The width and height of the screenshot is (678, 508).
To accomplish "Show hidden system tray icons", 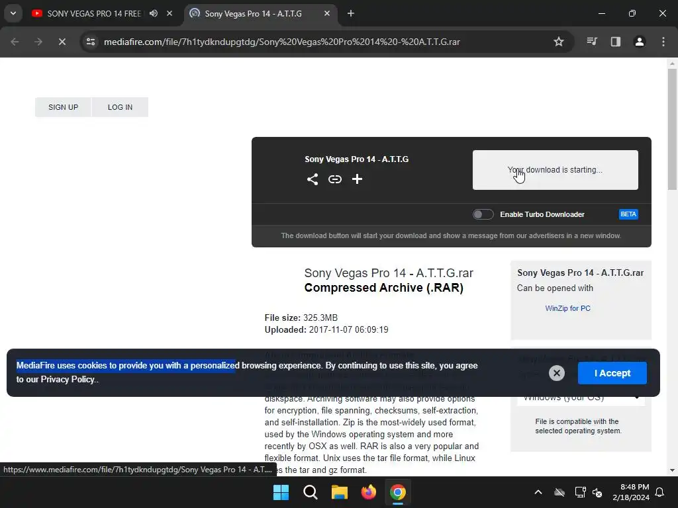I will click(538, 492).
